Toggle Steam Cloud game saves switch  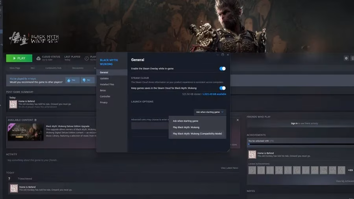pos(222,88)
